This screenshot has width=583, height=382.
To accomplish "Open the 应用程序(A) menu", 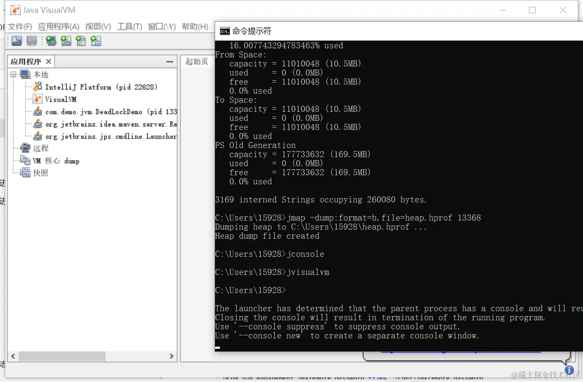I will pyautogui.click(x=59, y=27).
